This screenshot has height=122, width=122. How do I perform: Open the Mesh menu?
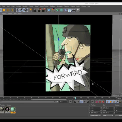(x=8, y=6)
